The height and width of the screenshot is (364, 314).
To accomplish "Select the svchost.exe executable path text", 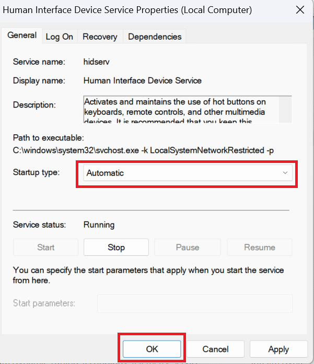I will [143, 150].
